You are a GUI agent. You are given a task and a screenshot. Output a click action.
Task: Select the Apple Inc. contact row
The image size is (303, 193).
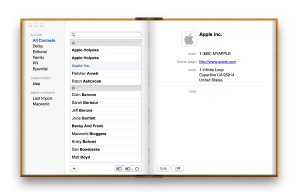pos(105,65)
